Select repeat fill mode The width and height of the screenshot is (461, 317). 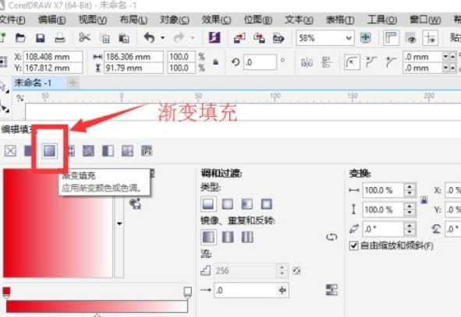247,237
